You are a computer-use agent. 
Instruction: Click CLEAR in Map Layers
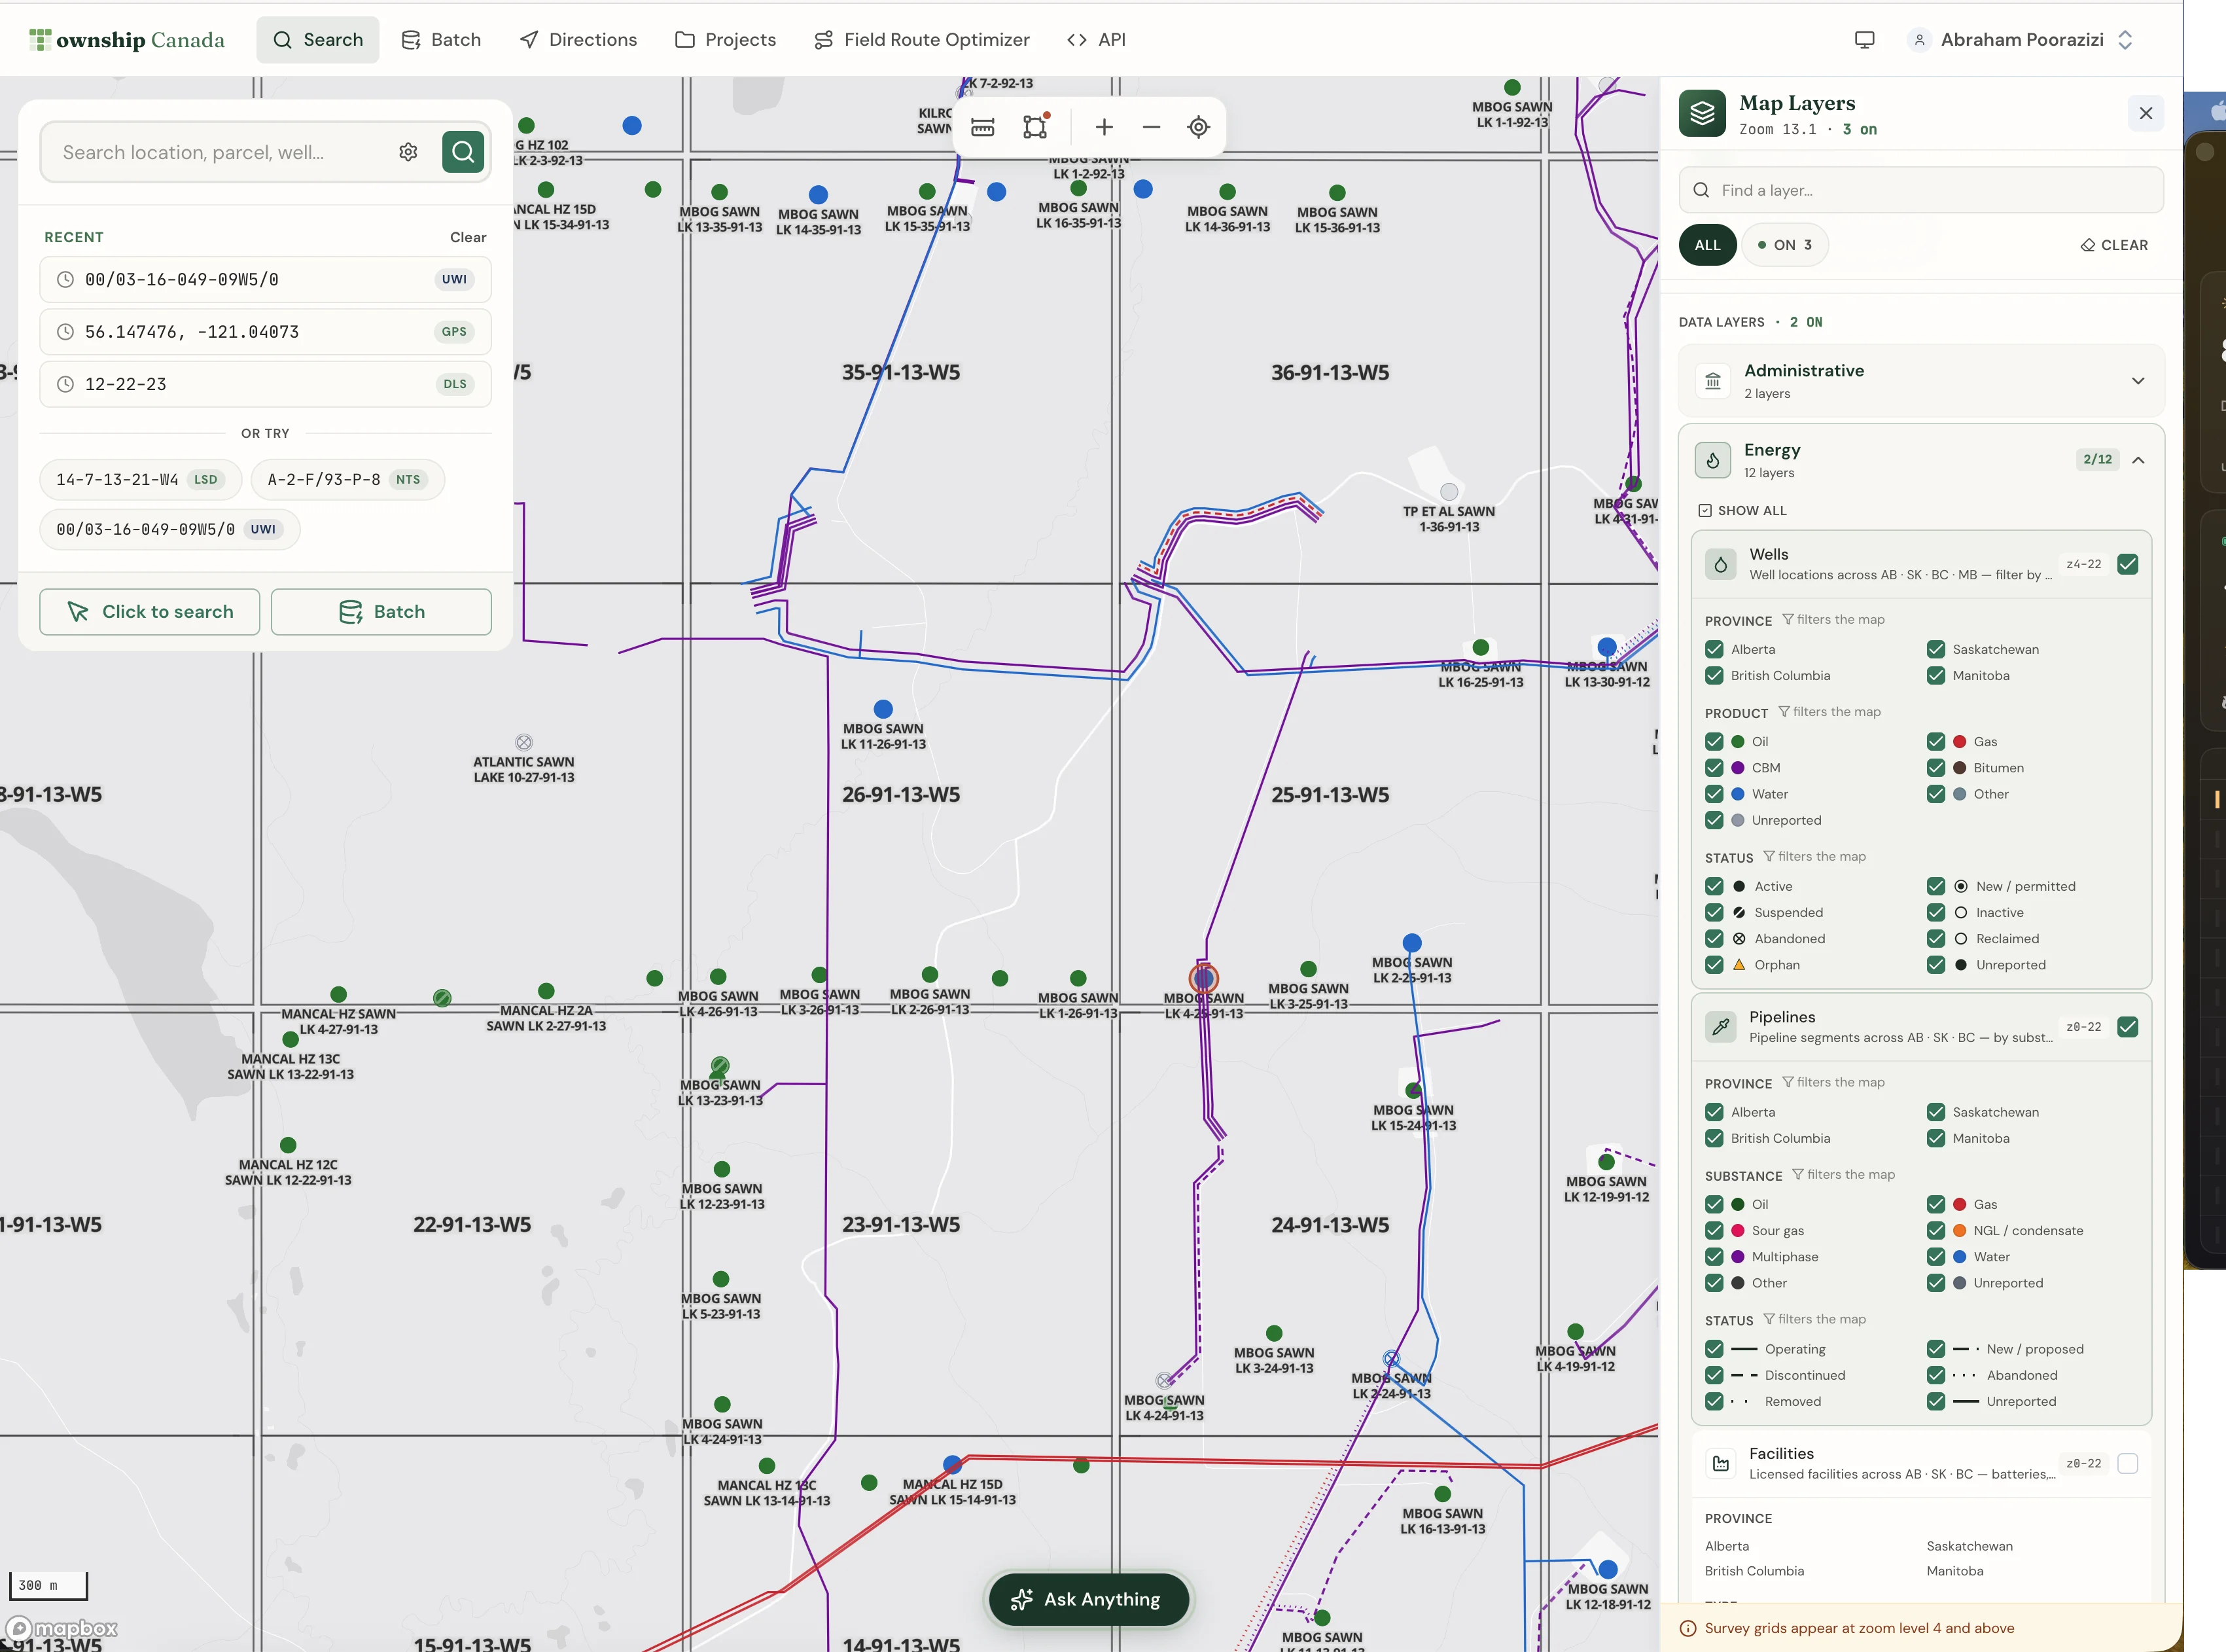2114,245
